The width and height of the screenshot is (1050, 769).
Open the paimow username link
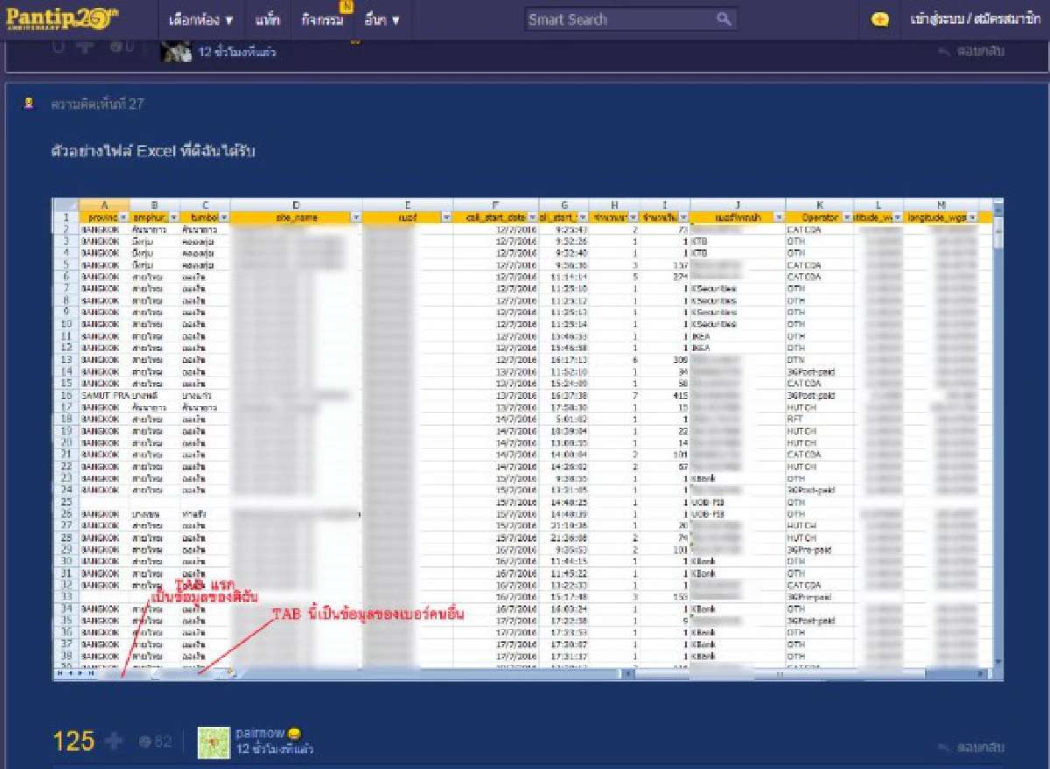click(260, 734)
